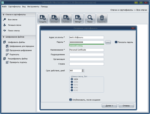Click the pencil icon beside Подписать
The height and width of the screenshot is (114, 150).
pyautogui.click(x=7, y=55)
